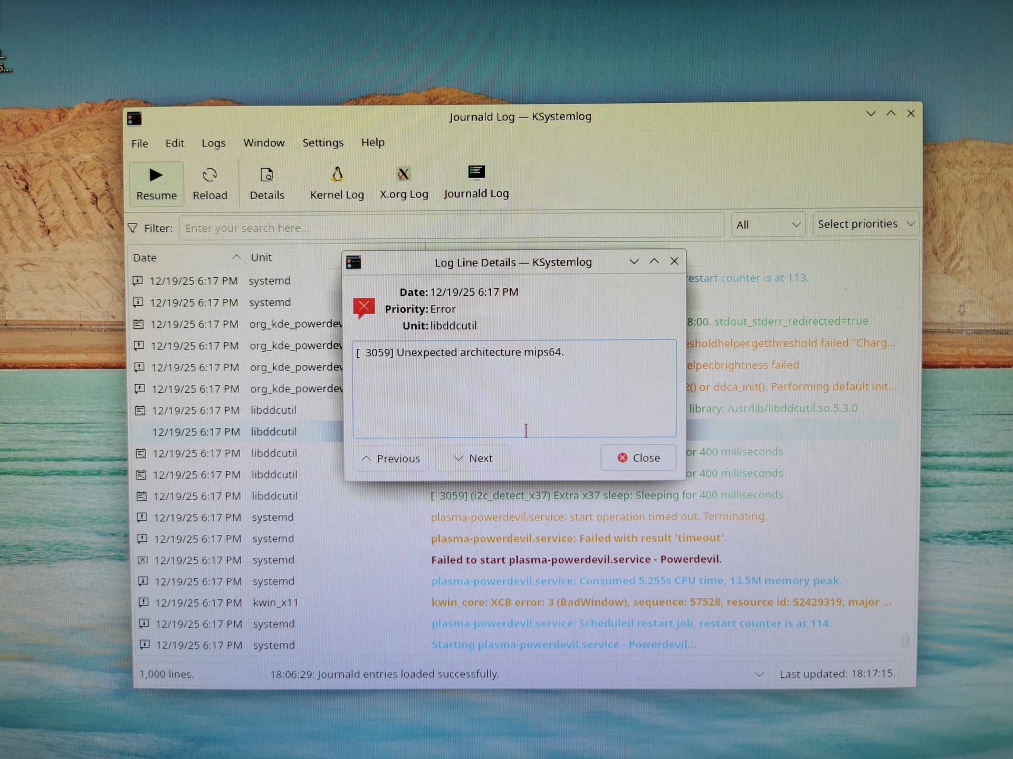The image size is (1013, 759).
Task: Click the filter funnel icon
Action: point(133,228)
